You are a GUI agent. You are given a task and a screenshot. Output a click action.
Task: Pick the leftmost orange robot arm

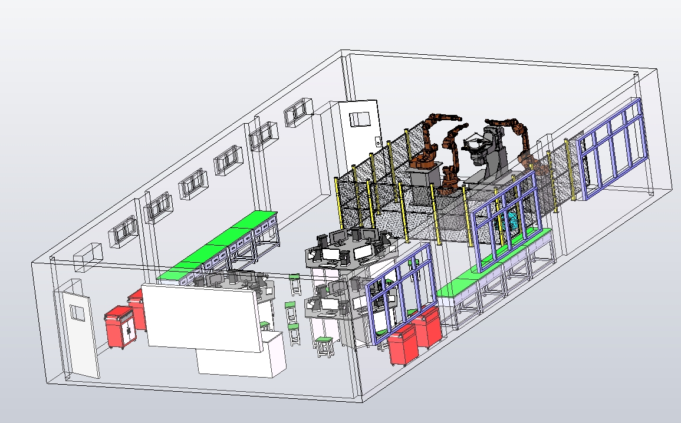pyautogui.click(x=431, y=143)
